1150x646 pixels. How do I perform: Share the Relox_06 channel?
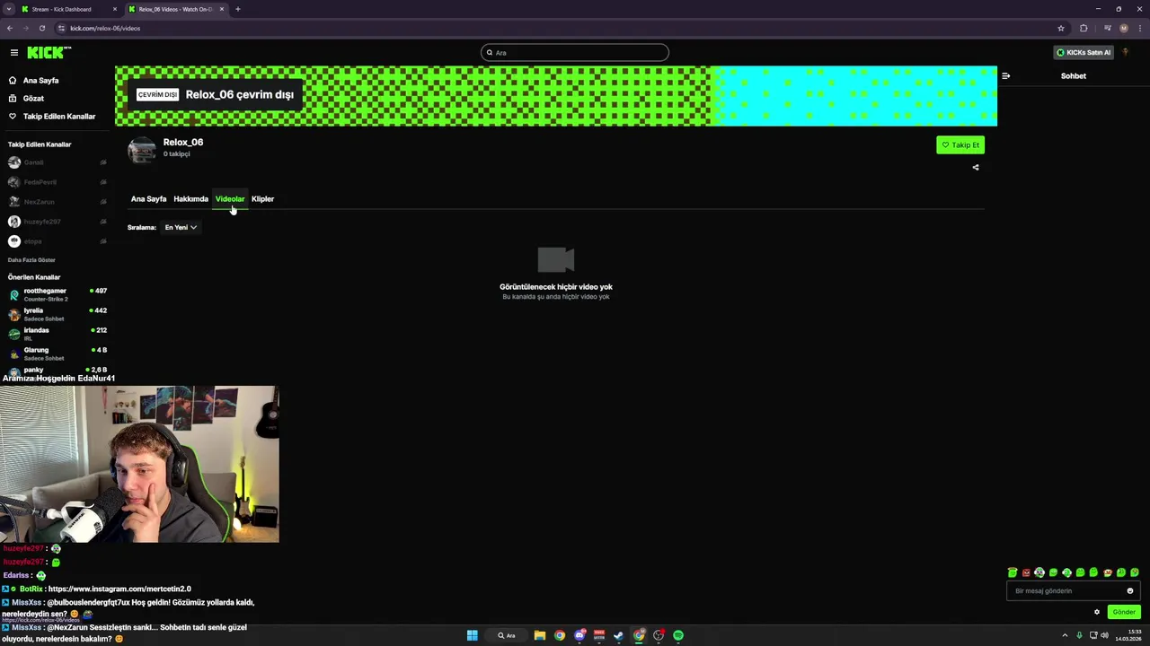[976, 168]
